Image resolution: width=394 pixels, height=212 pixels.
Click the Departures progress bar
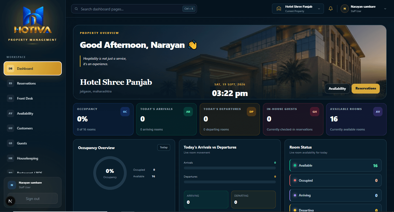(x=230, y=182)
